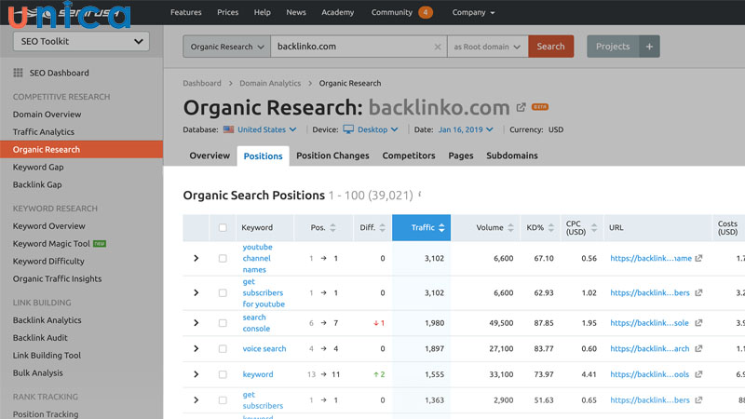Open external link for get subscribers for youtube URL
This screenshot has width=745, height=419.
698,292
